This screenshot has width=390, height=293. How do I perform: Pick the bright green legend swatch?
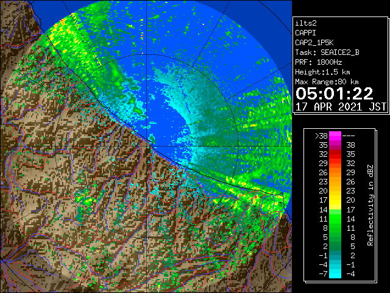click(x=335, y=219)
